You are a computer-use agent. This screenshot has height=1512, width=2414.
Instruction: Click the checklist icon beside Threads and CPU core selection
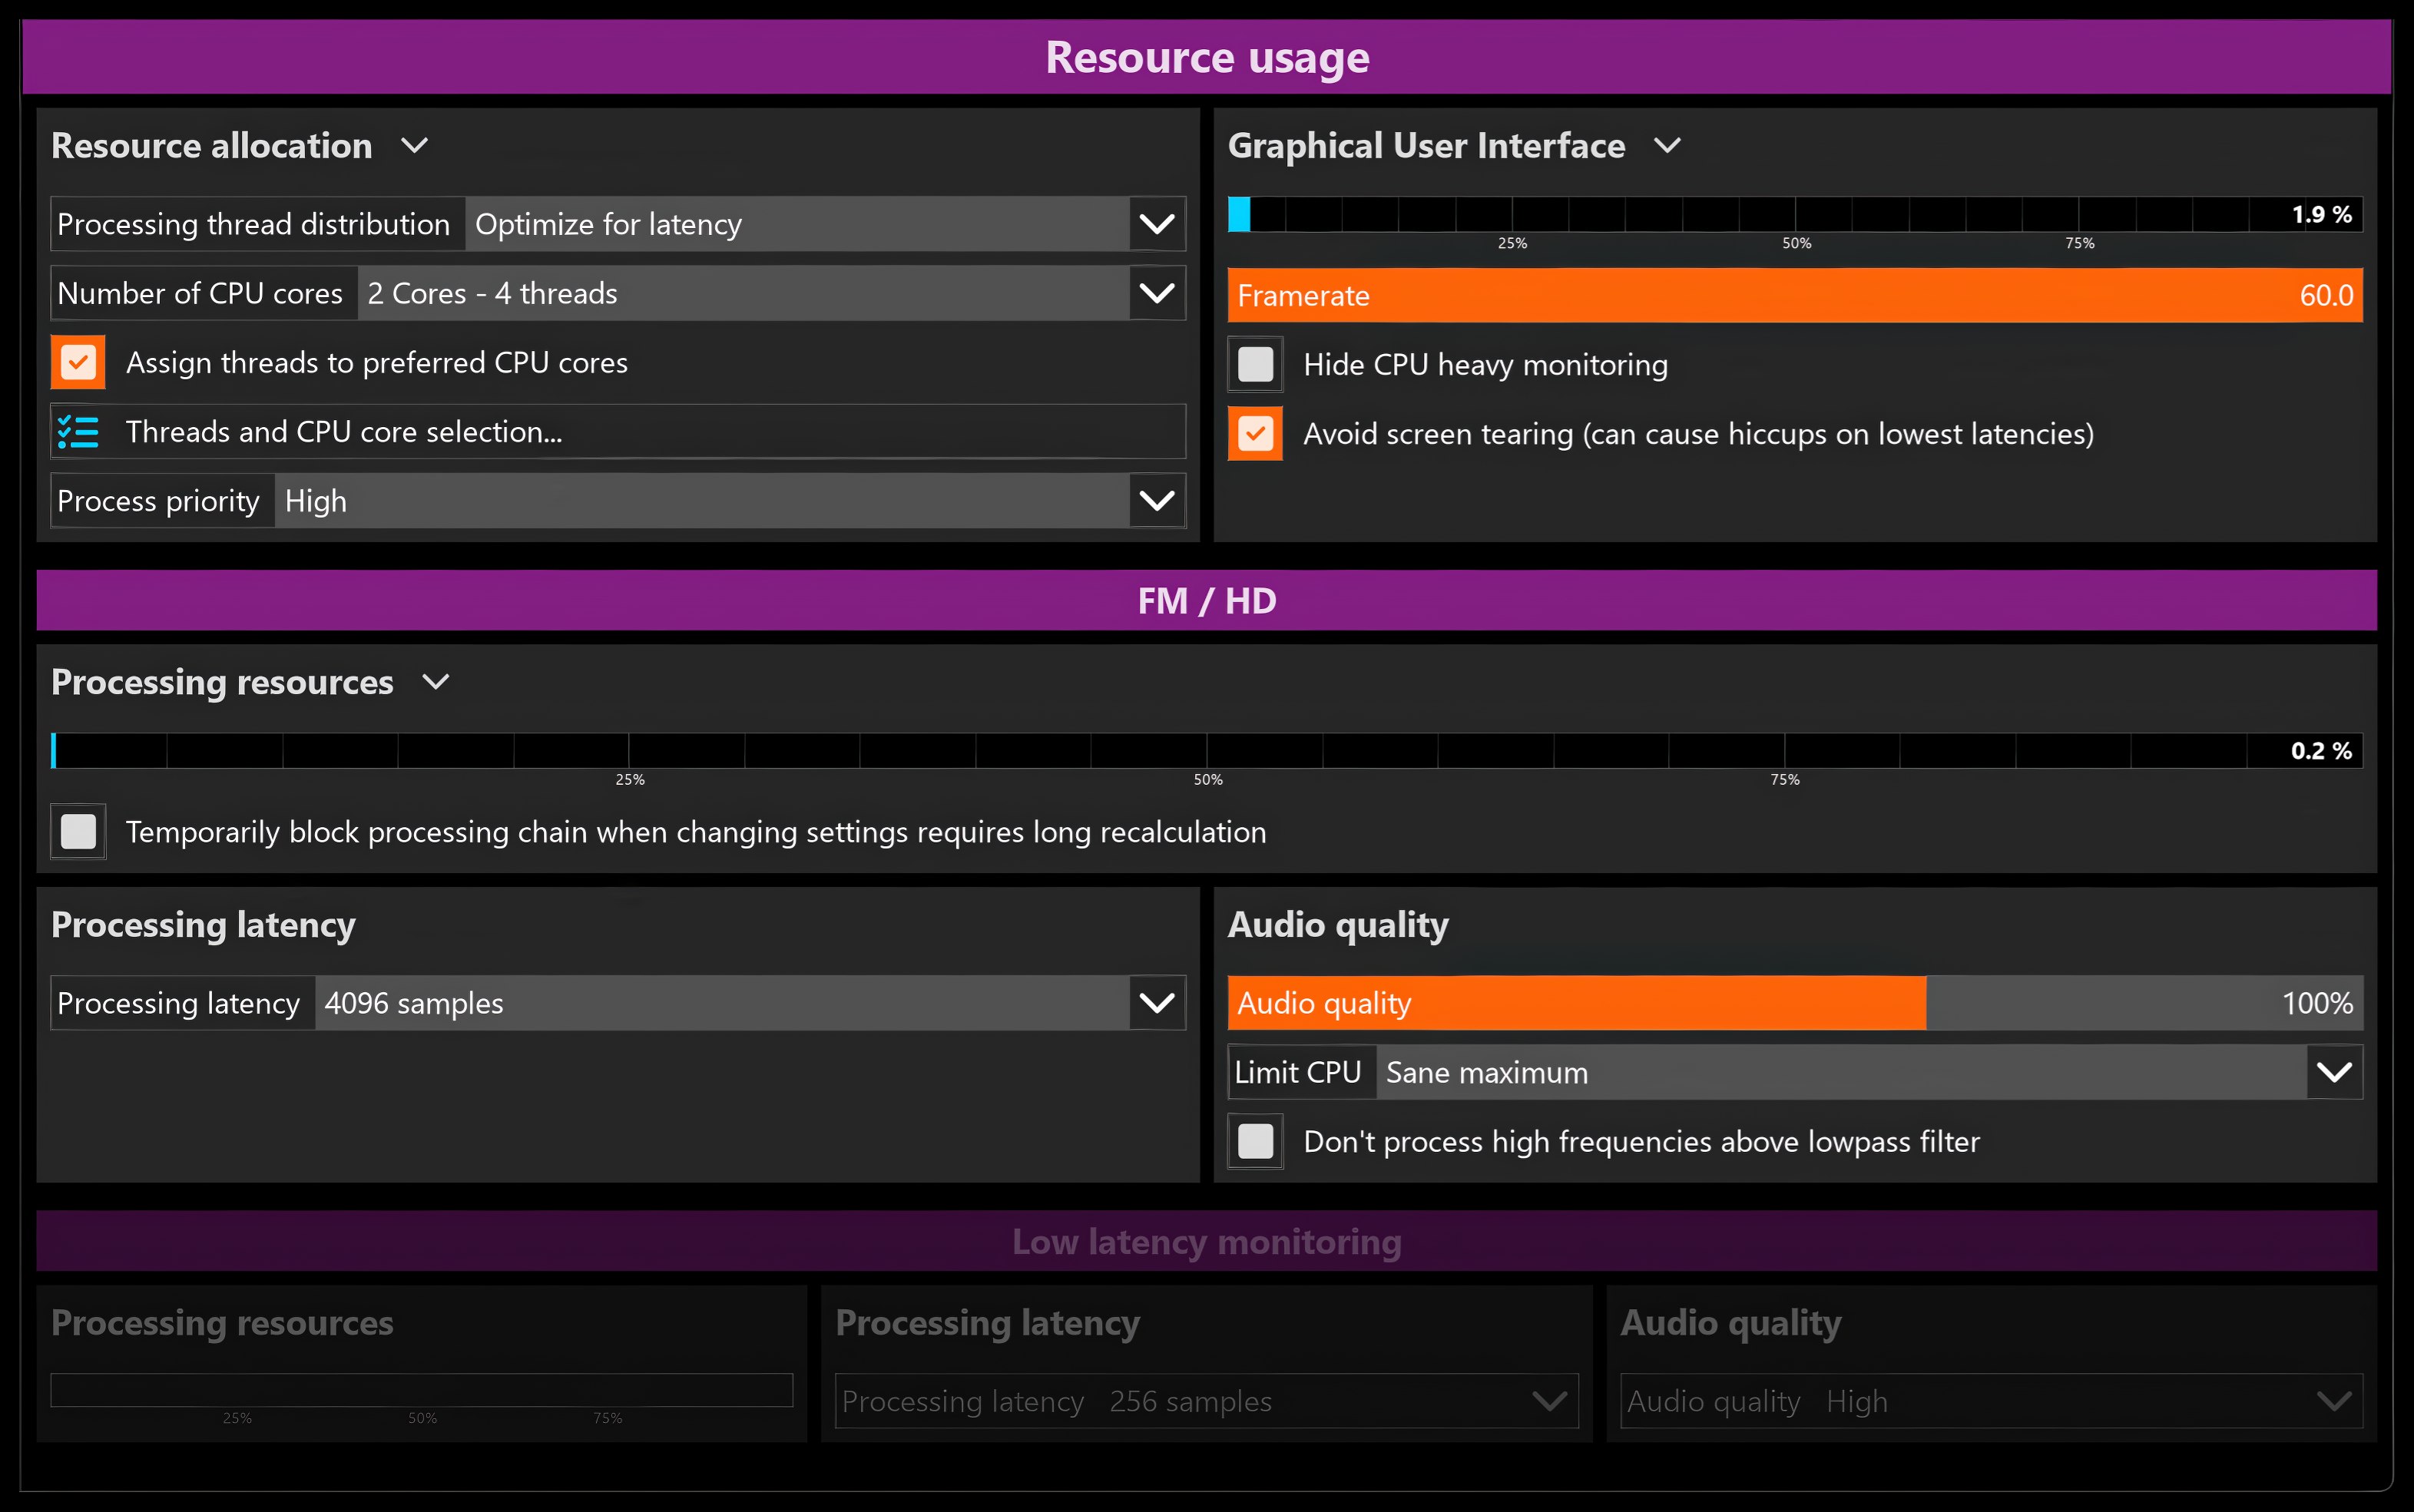(x=78, y=432)
